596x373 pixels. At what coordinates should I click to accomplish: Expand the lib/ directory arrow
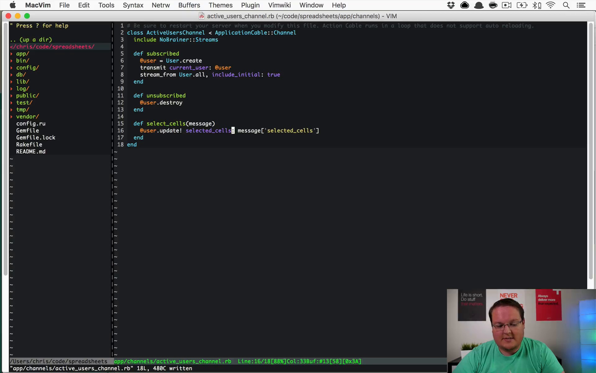(x=11, y=82)
